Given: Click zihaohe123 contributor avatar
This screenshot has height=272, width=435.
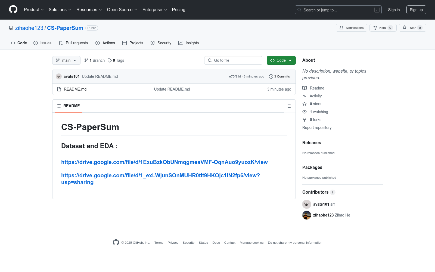Looking at the screenshot, I should 307,215.
